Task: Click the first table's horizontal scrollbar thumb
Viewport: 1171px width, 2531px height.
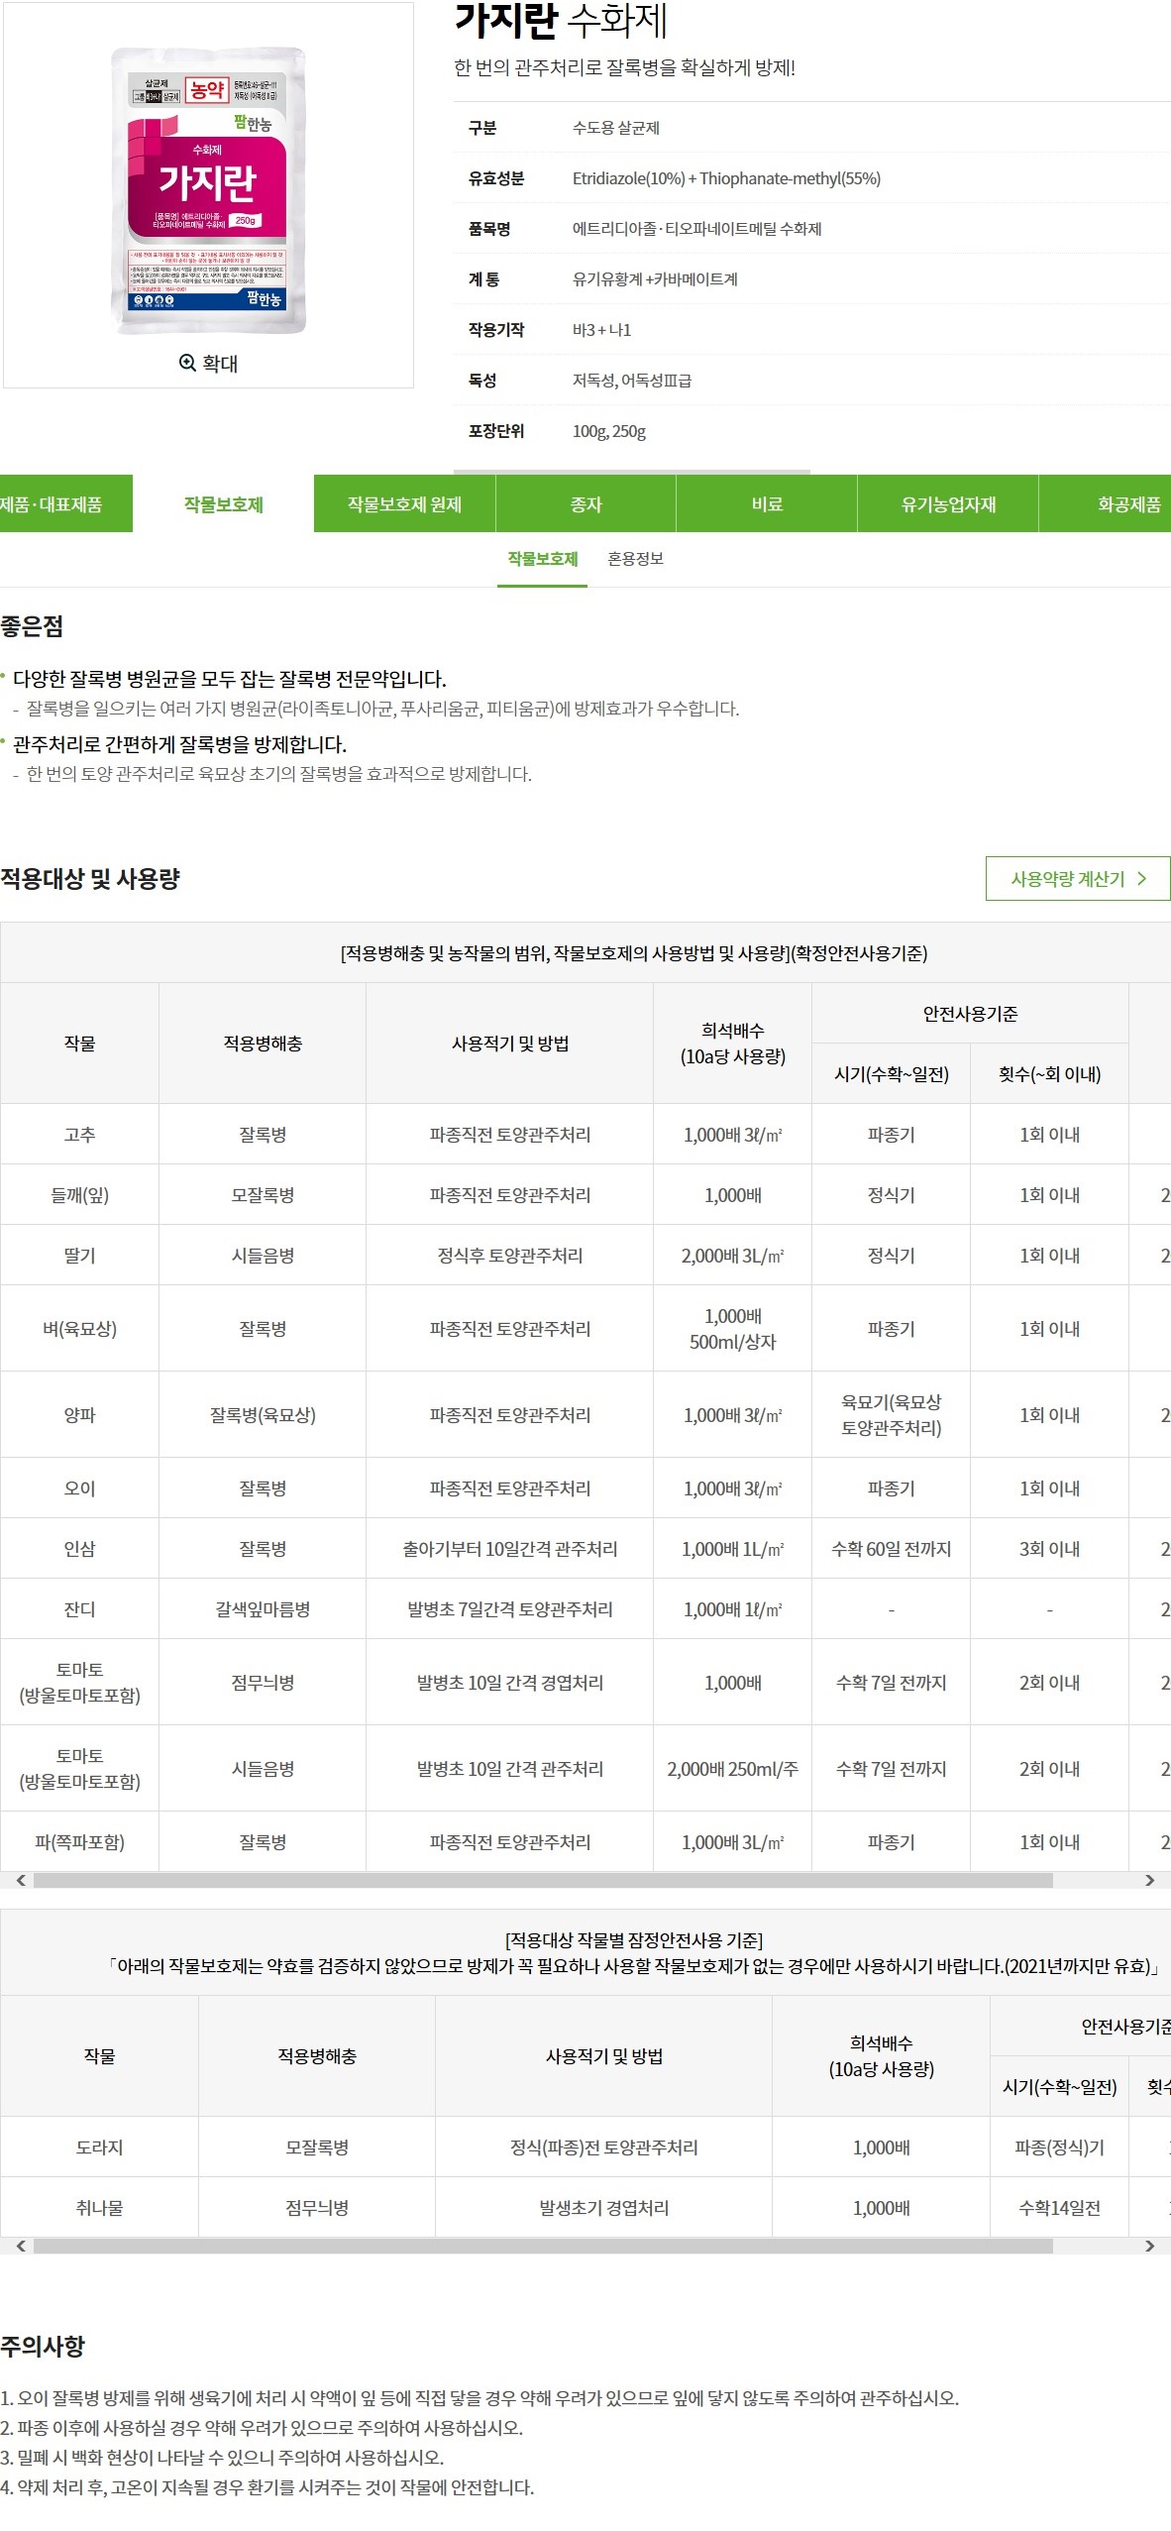Action: pos(543,1880)
